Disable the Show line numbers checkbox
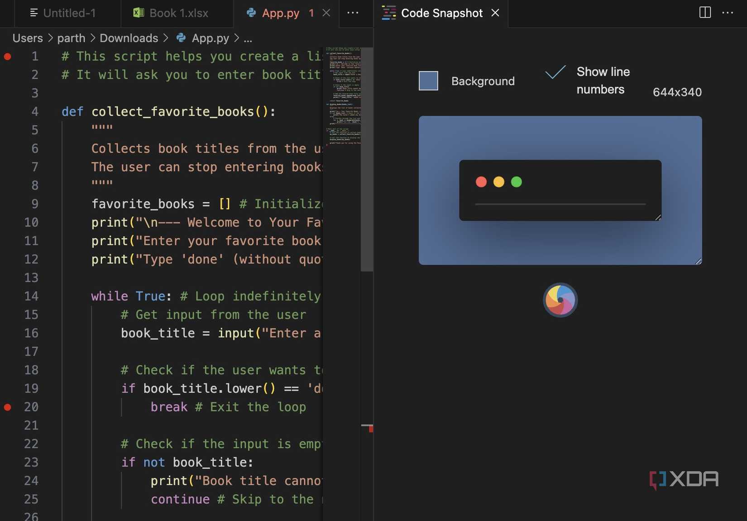This screenshot has height=521, width=747. click(556, 72)
